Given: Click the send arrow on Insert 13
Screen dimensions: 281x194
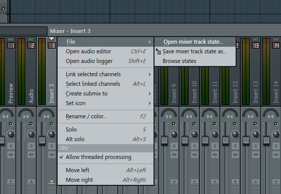Looking at the screenshot, I should (256, 182).
